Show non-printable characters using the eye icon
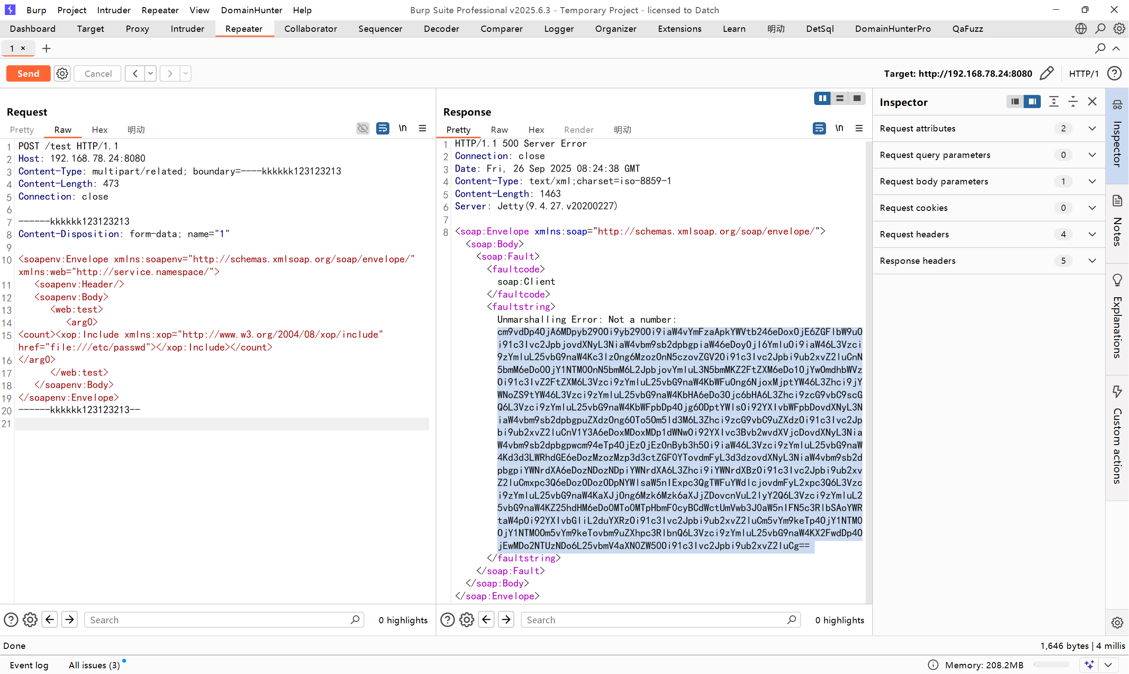This screenshot has width=1129, height=674. pos(362,128)
